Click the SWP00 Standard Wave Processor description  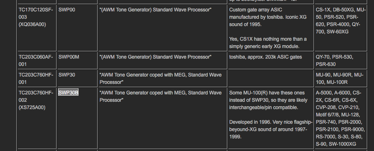(x=155, y=10)
